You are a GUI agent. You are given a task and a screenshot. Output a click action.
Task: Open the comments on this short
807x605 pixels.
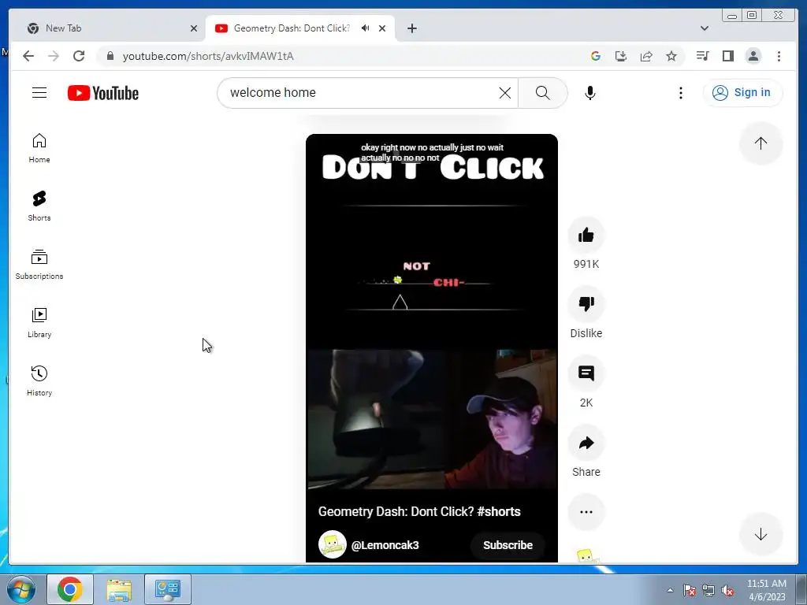(586, 373)
